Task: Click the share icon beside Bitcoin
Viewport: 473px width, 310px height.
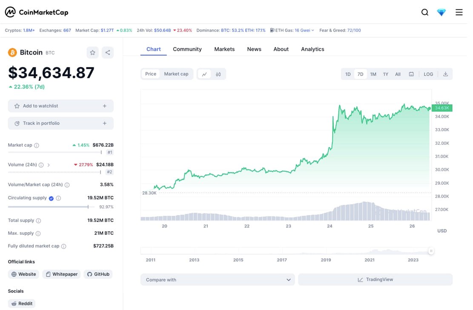Action: click(x=108, y=52)
